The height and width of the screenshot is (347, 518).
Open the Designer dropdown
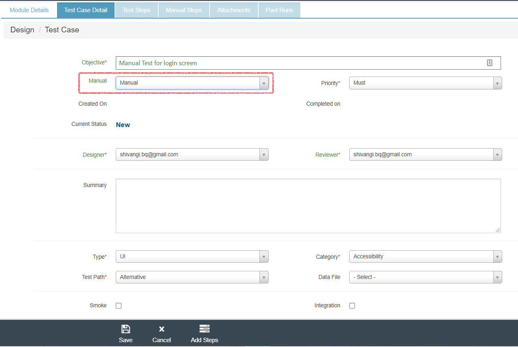192,155
